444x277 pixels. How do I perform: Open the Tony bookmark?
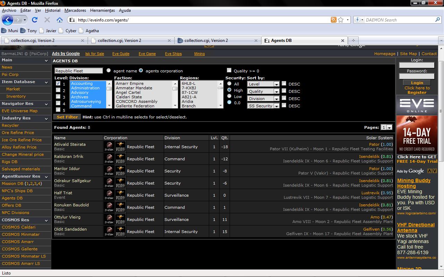pyautogui.click(x=28, y=30)
